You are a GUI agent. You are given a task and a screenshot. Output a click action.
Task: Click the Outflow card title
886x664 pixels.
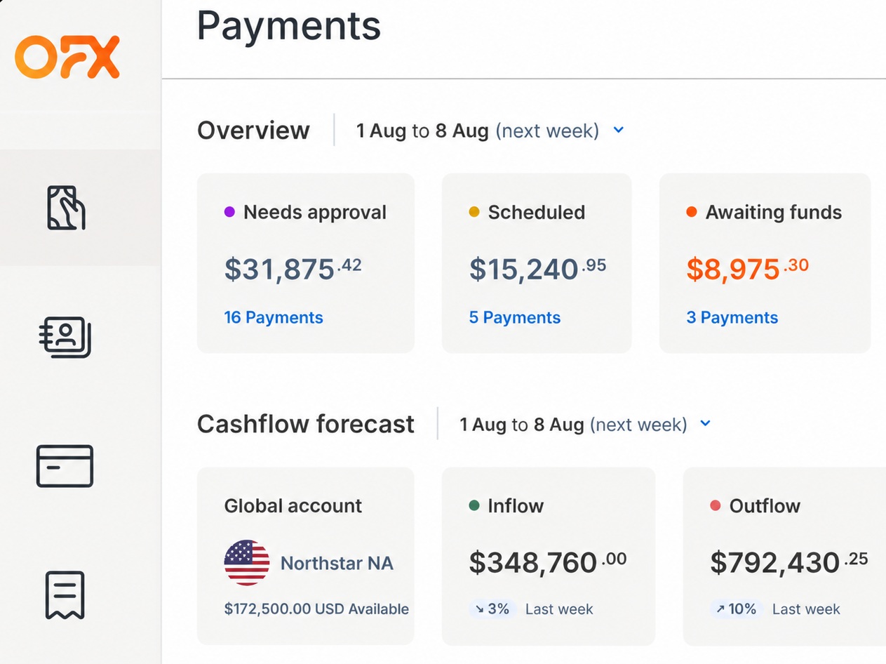[x=765, y=505]
